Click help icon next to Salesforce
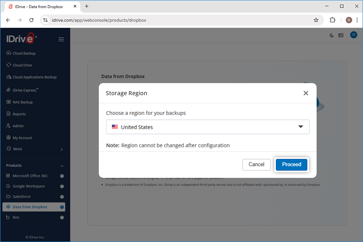The height and width of the screenshot is (242, 363). tap(62, 197)
